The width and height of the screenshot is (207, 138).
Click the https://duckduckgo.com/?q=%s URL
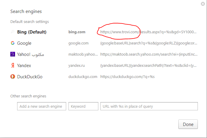127,77
